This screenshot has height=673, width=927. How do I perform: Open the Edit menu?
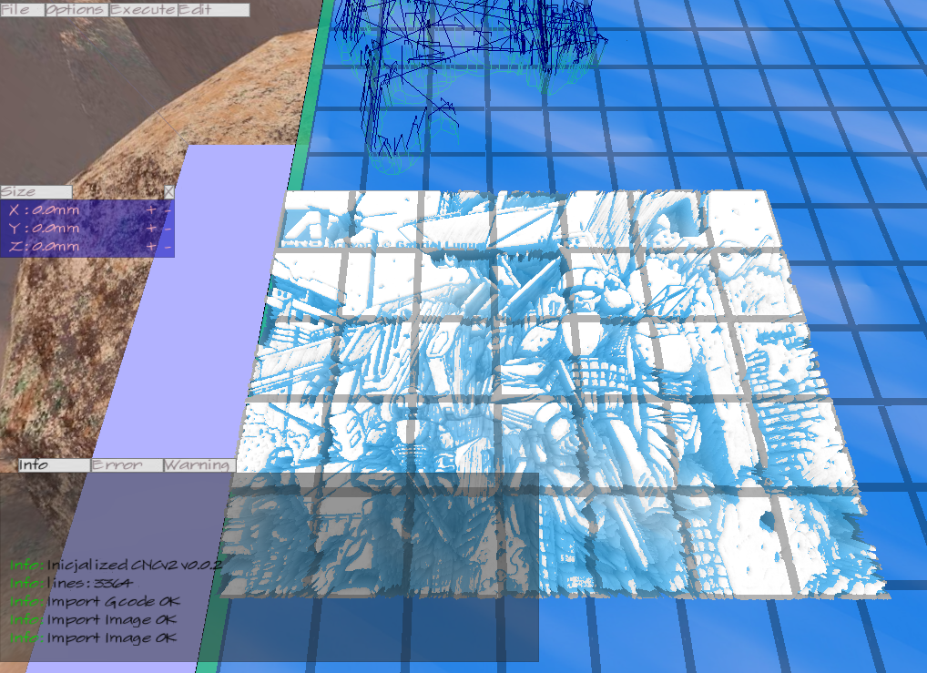[x=213, y=9]
